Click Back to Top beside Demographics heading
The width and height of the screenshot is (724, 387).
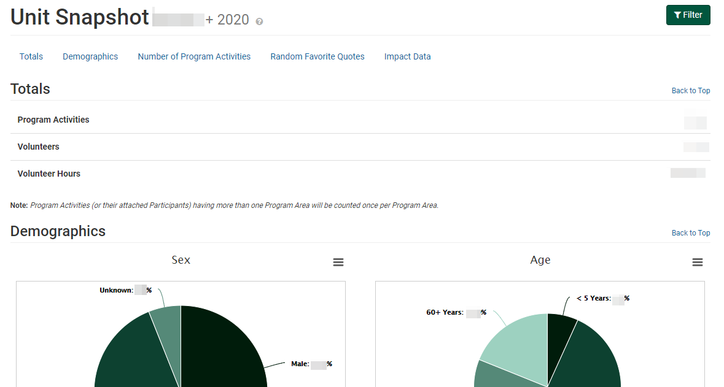click(690, 232)
